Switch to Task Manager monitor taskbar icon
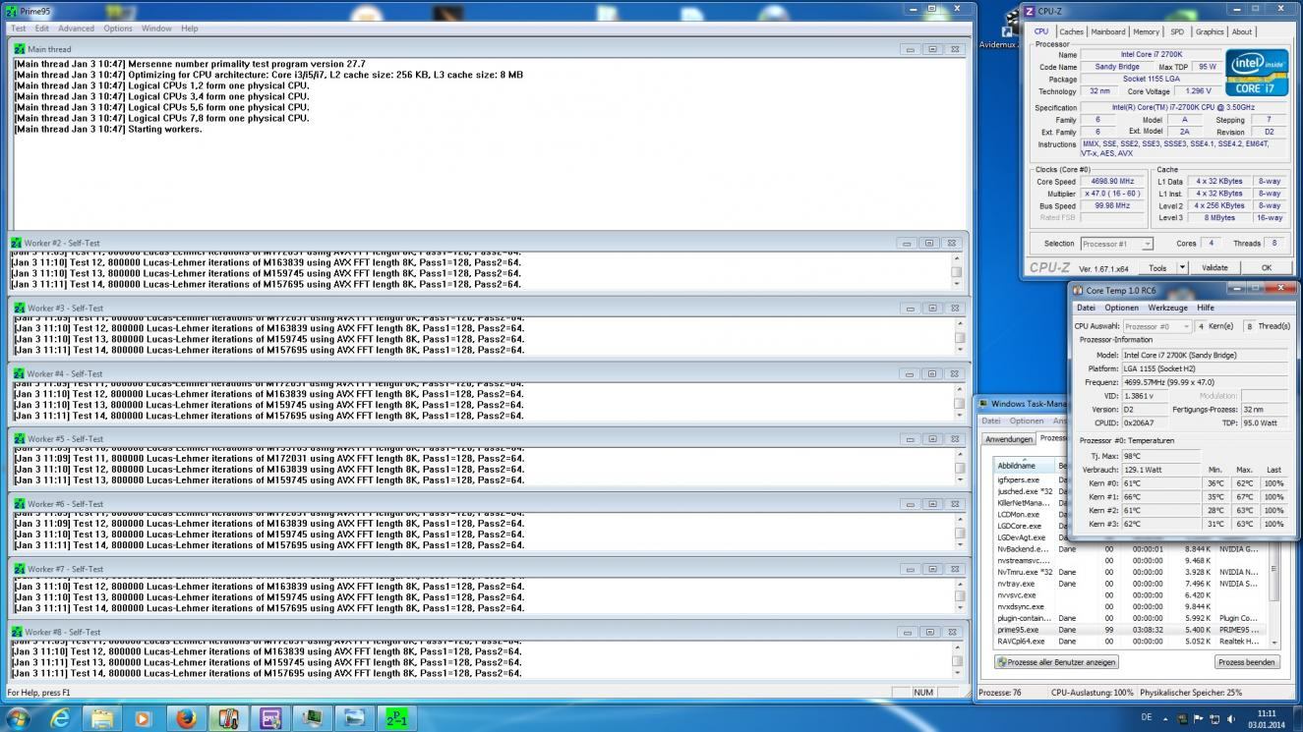The image size is (1303, 732). (313, 718)
